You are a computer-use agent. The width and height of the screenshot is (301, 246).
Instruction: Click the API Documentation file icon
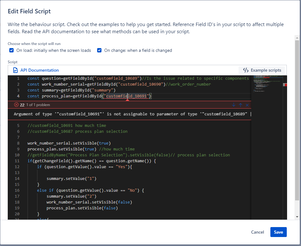tap(15, 70)
